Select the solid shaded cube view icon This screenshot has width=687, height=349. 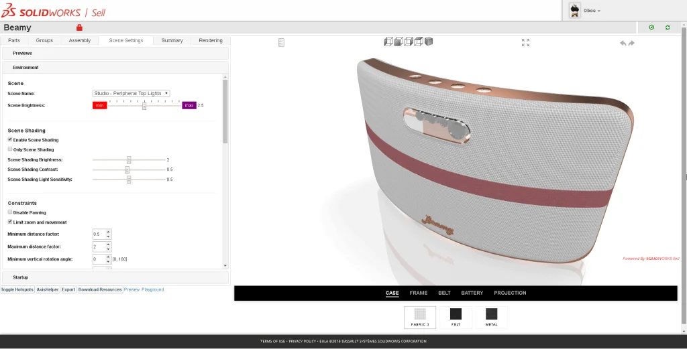(x=429, y=42)
